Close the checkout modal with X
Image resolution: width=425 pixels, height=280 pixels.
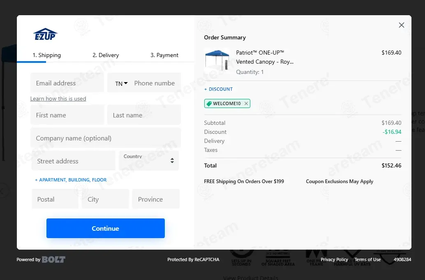pyautogui.click(x=402, y=25)
